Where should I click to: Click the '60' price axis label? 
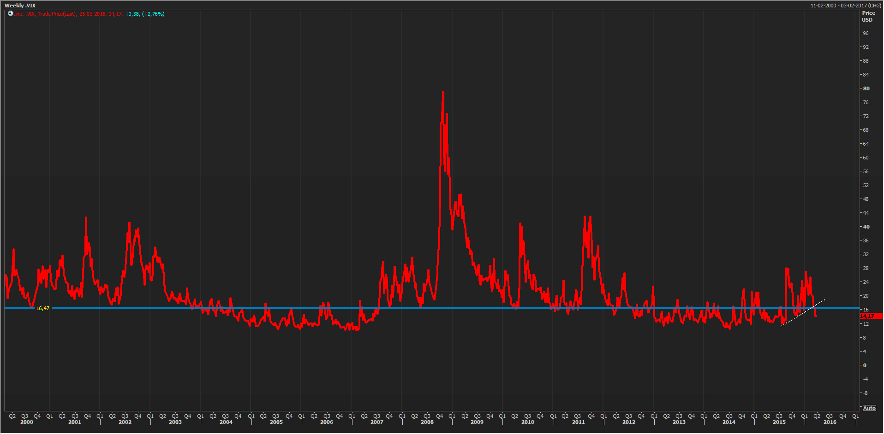click(866, 158)
